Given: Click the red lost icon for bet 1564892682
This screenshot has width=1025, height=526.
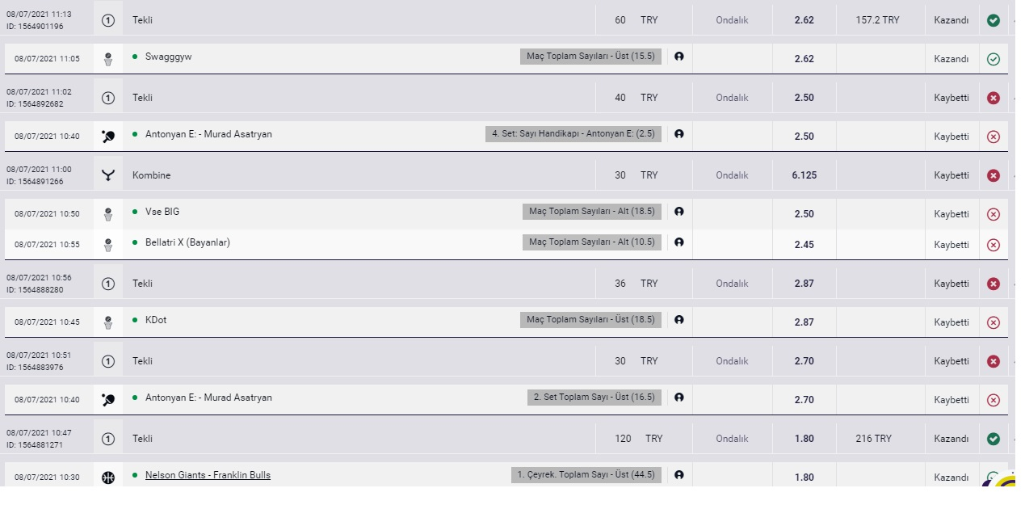Looking at the screenshot, I should 993,98.
